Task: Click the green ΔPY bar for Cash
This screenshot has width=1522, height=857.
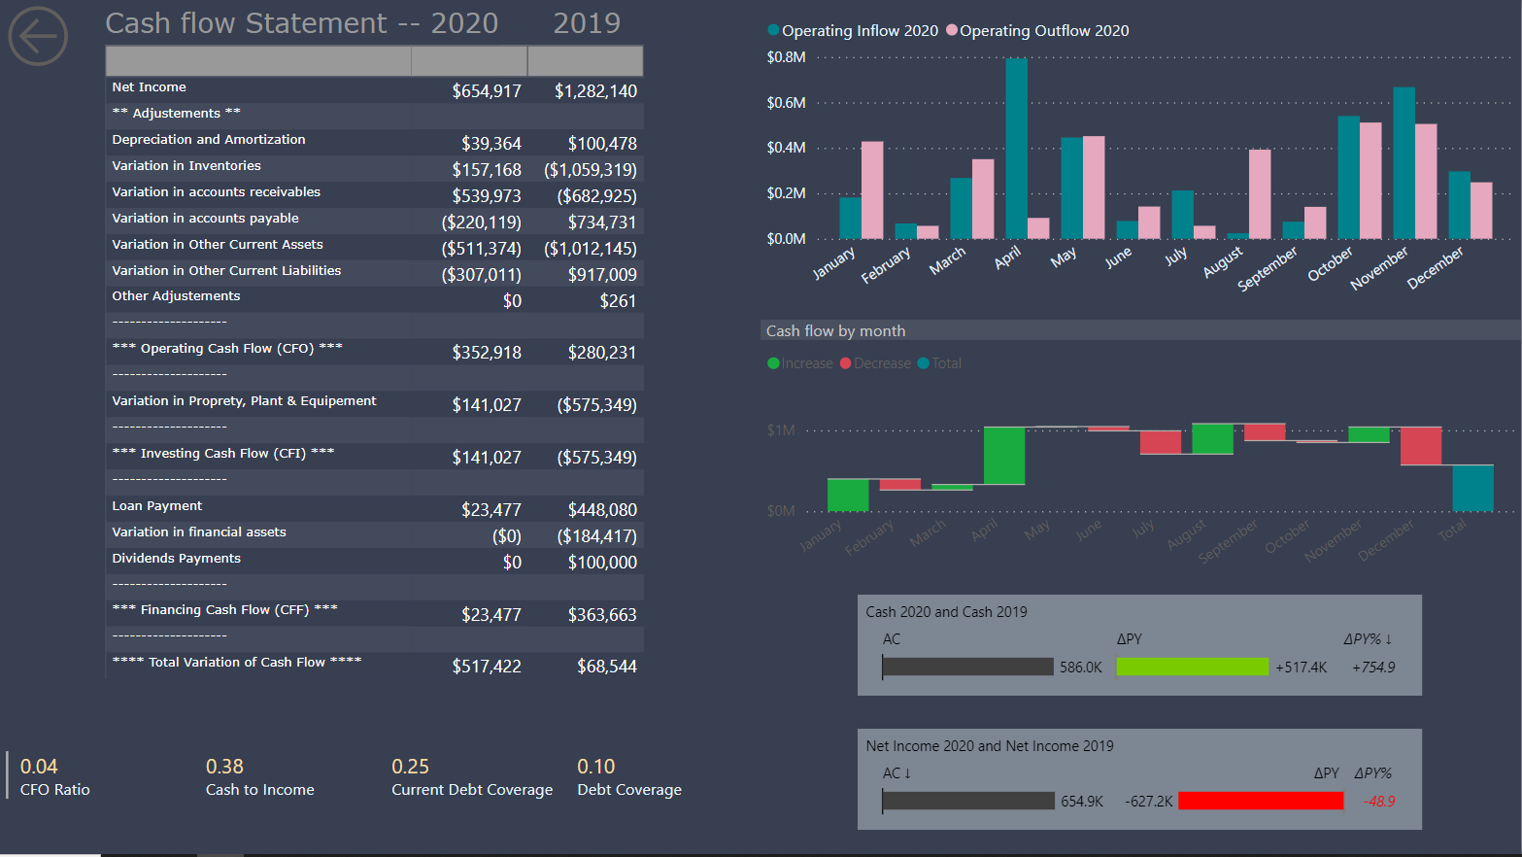Action: coord(1192,667)
